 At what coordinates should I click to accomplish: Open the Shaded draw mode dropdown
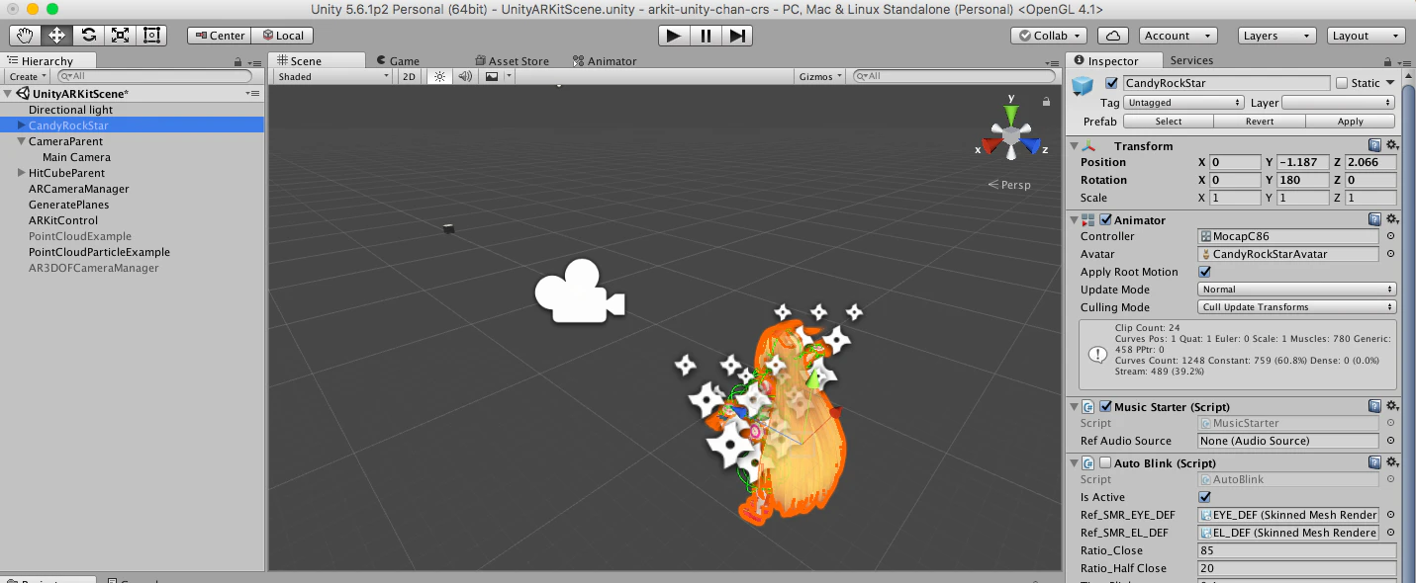[x=333, y=76]
